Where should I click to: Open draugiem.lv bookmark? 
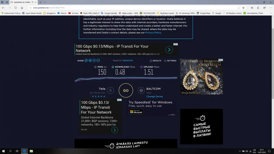49,13
